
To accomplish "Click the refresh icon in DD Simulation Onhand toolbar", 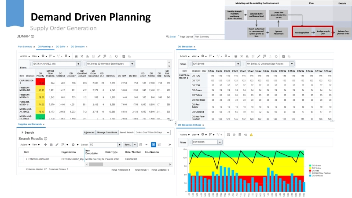I will 245,135.
